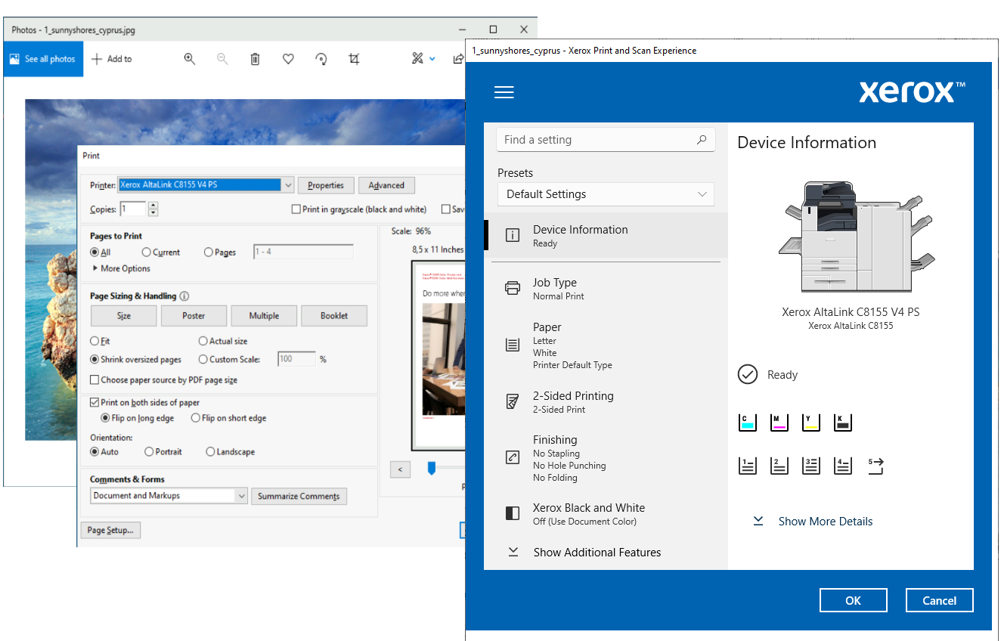Image resolution: width=1001 pixels, height=641 pixels.
Task: Click the Paper settings icon
Action: coord(513,345)
